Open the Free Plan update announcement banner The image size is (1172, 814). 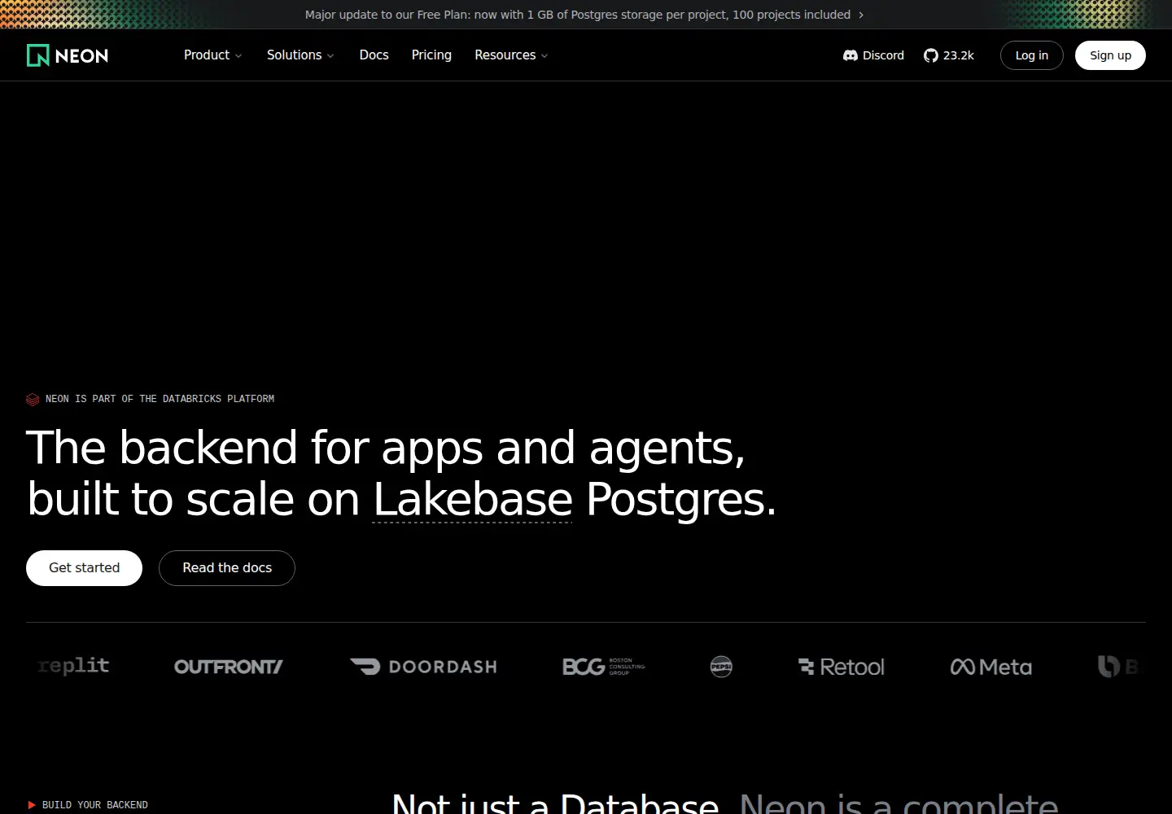click(584, 15)
